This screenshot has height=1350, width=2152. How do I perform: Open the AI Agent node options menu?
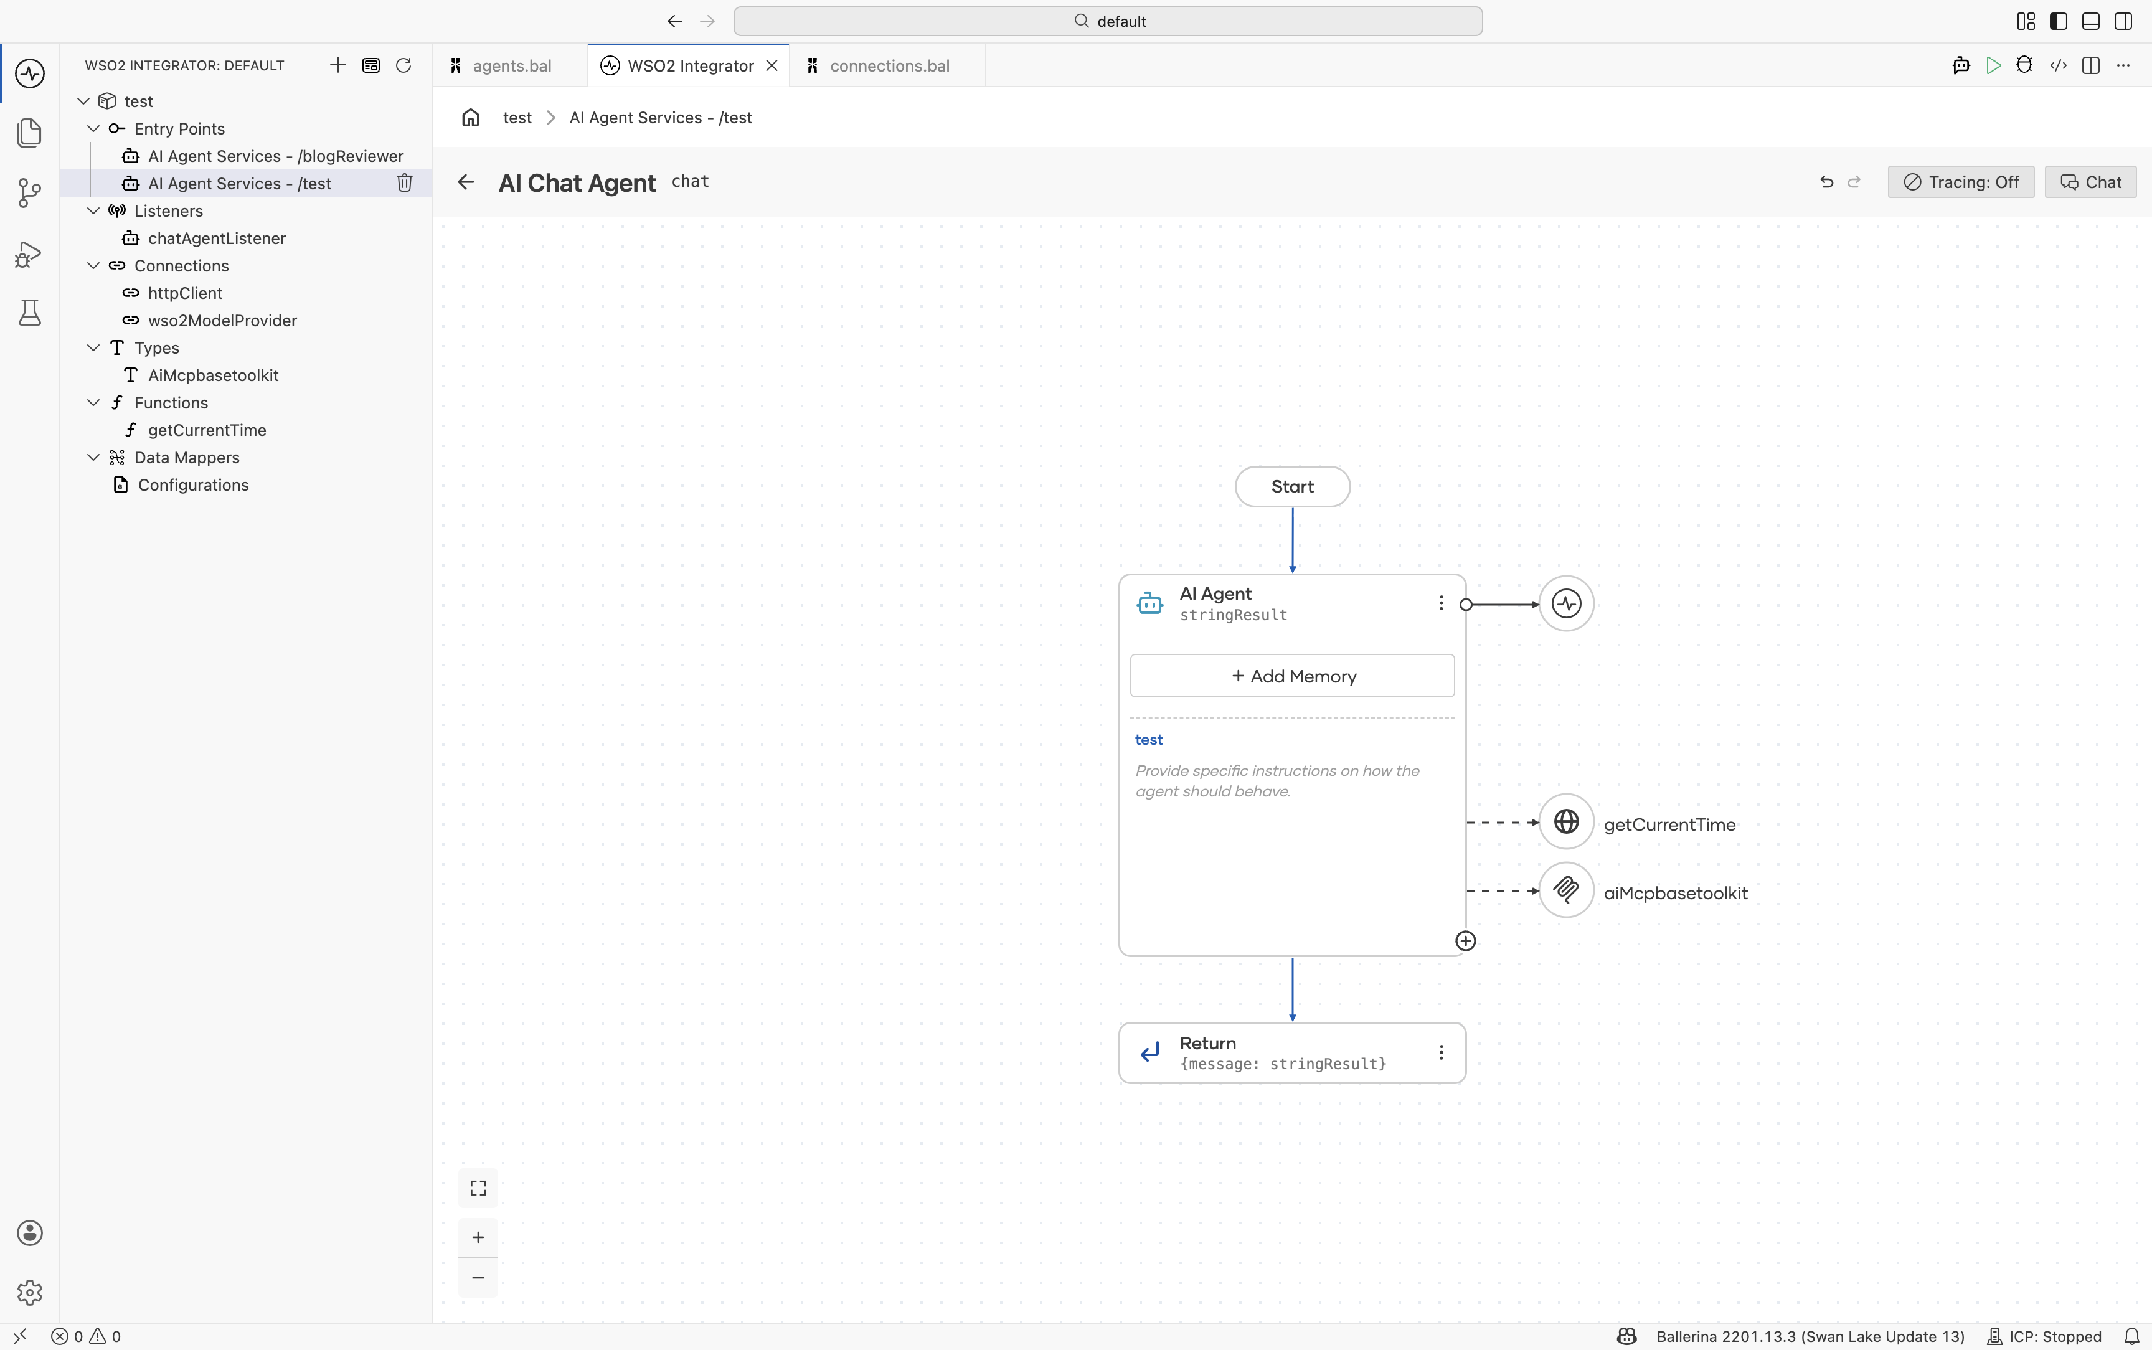tap(1441, 603)
